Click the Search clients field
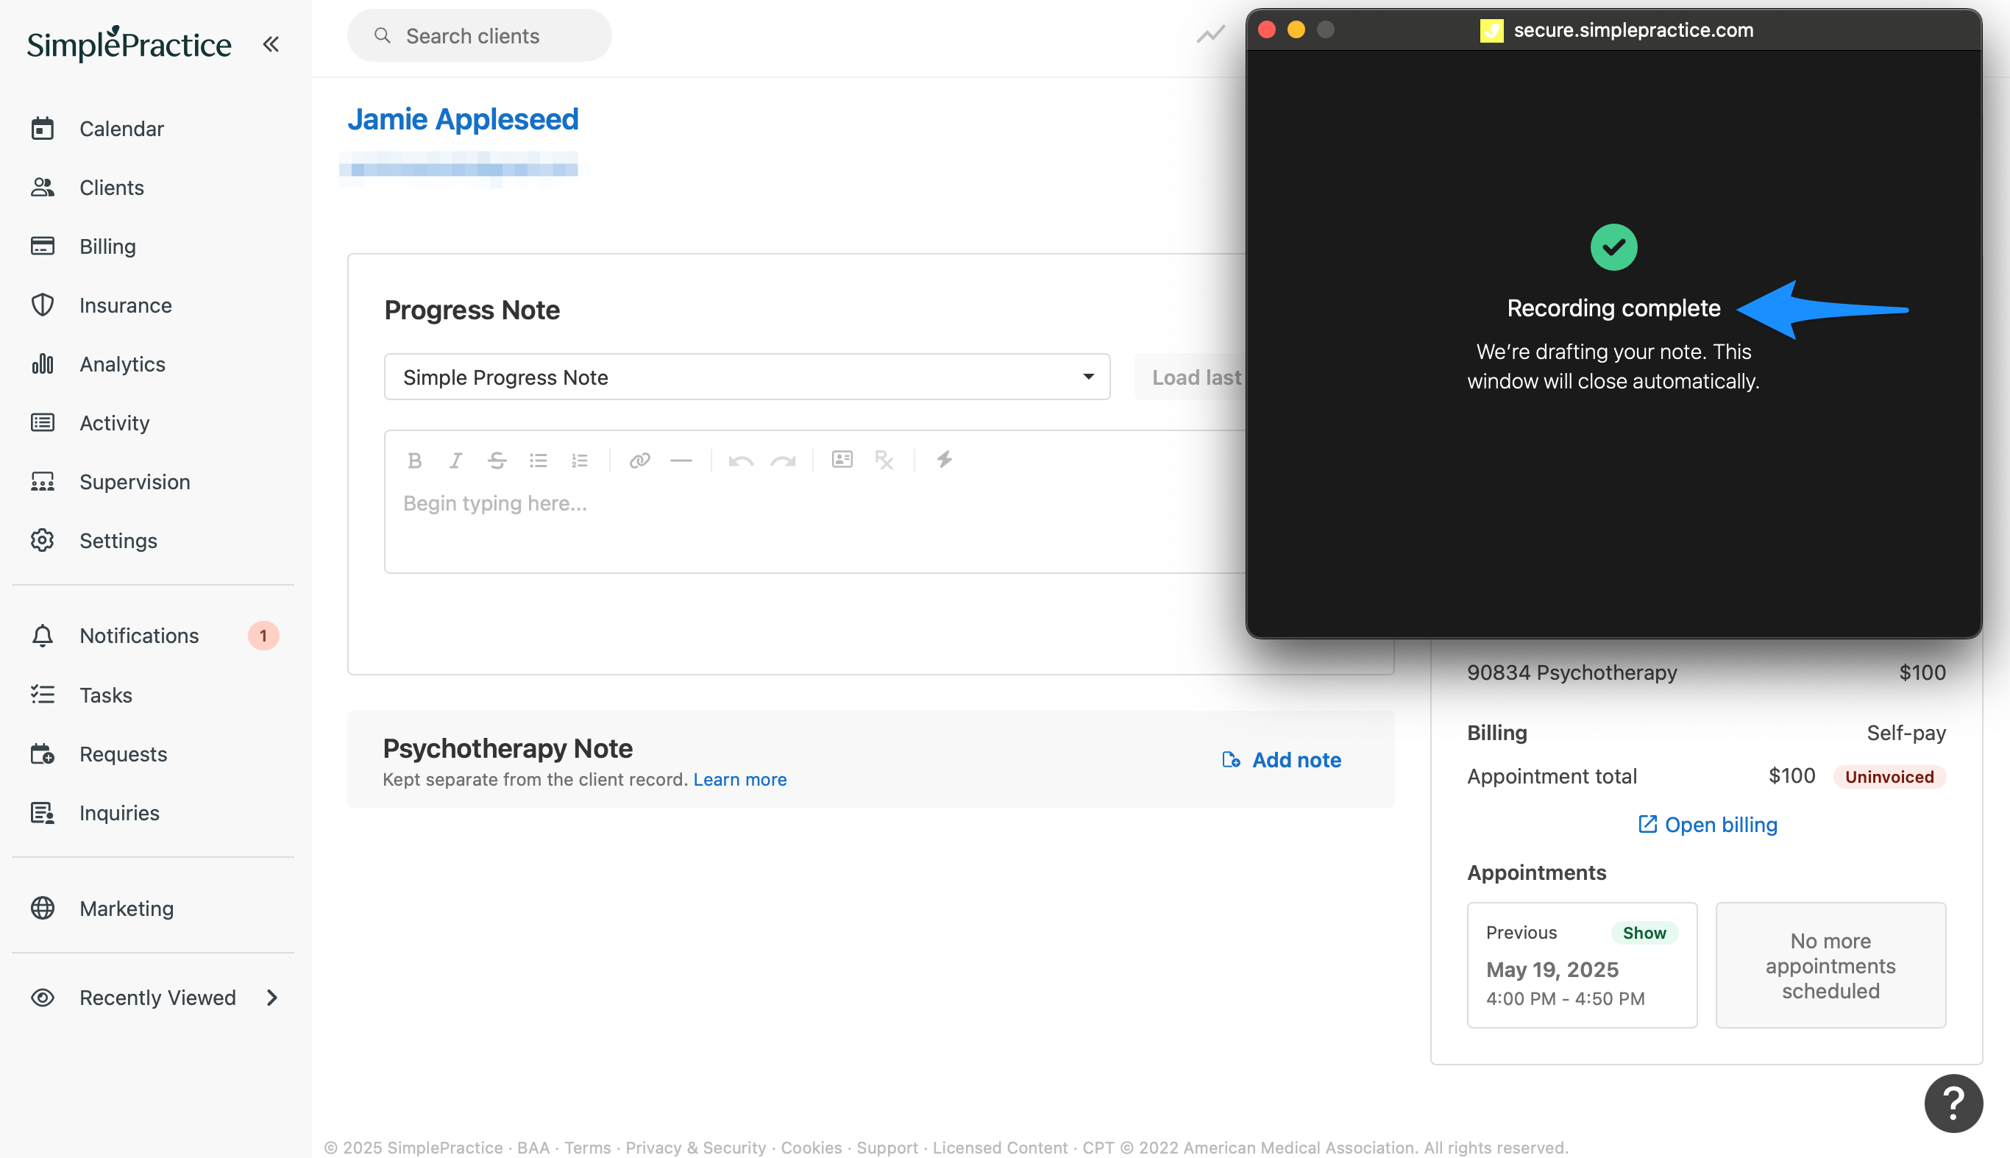Image resolution: width=2010 pixels, height=1158 pixels. point(480,36)
